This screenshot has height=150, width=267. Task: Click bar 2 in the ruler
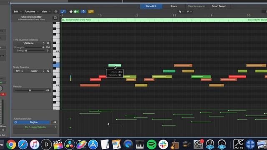[137, 15]
